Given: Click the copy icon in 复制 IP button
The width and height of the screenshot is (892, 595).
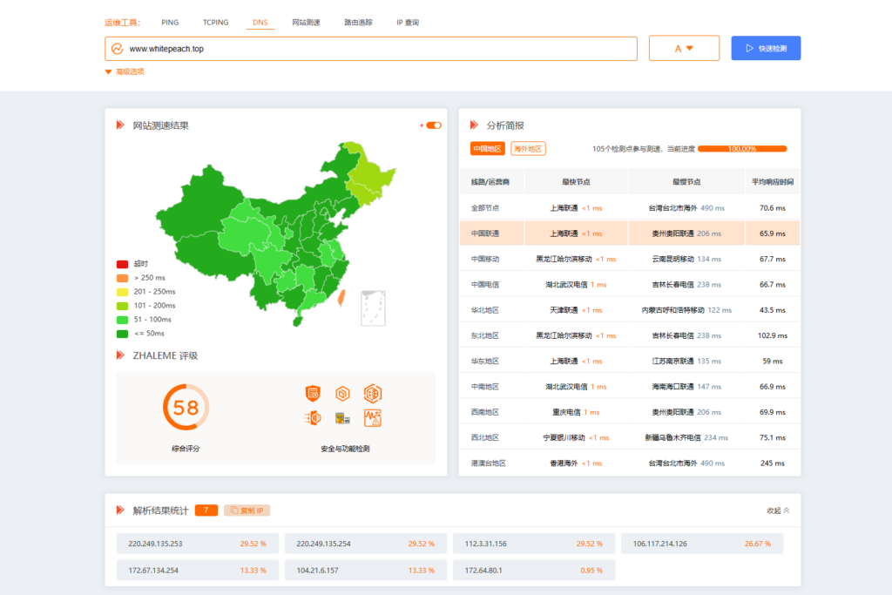Looking at the screenshot, I should [x=233, y=510].
